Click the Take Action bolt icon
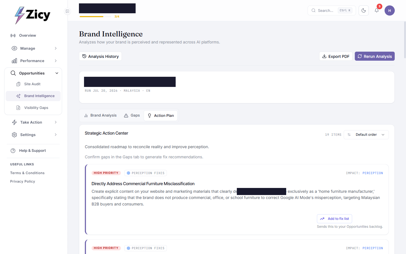 click(14, 122)
